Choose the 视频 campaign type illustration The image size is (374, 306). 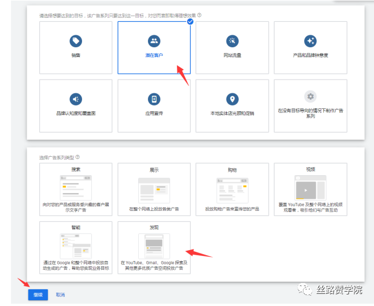click(310, 188)
